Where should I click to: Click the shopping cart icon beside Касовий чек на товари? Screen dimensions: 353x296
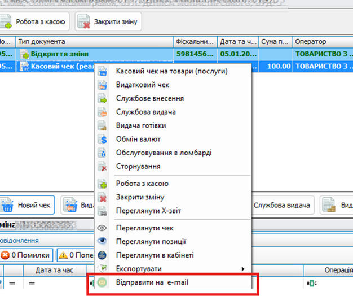point(103,72)
